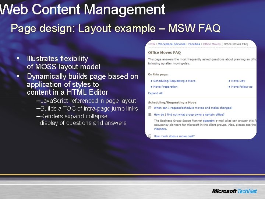Jump to the Move Day section link
Viewport: 265px width, 199px height.
238,81
